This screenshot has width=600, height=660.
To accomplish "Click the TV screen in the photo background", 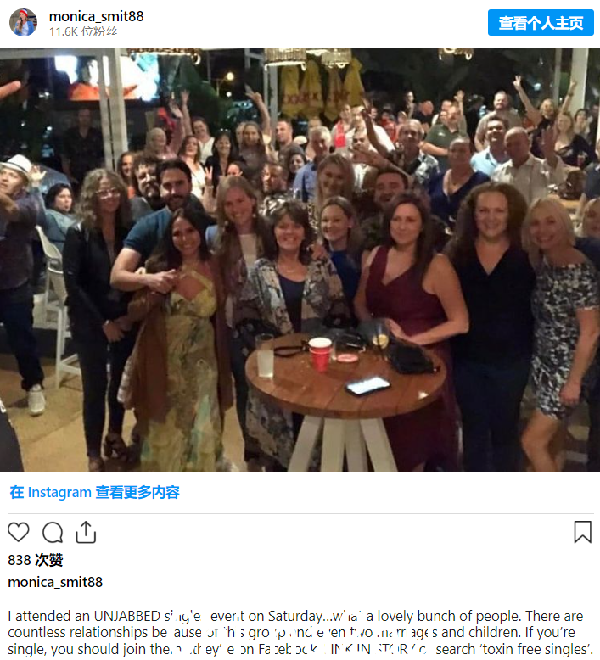I will (x=108, y=78).
